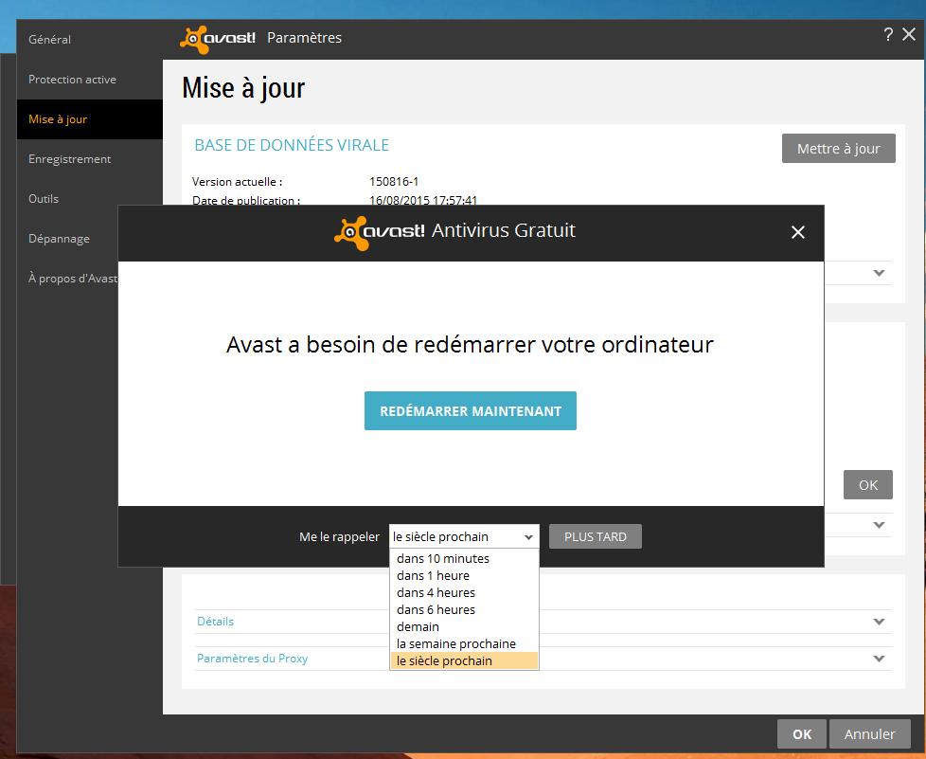Open help with the question mark icon
Image resolution: width=926 pixels, height=759 pixels.
(888, 35)
